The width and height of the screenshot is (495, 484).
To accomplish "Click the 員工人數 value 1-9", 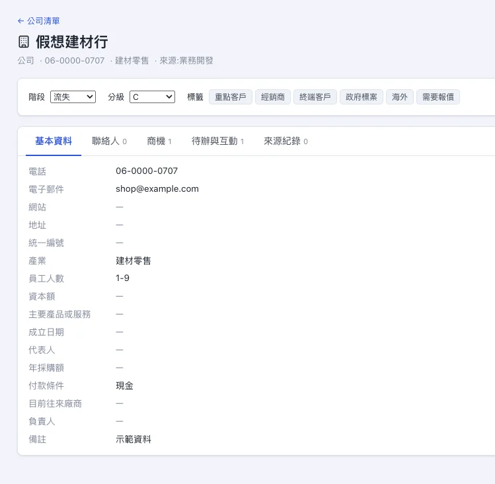I will tap(122, 278).
